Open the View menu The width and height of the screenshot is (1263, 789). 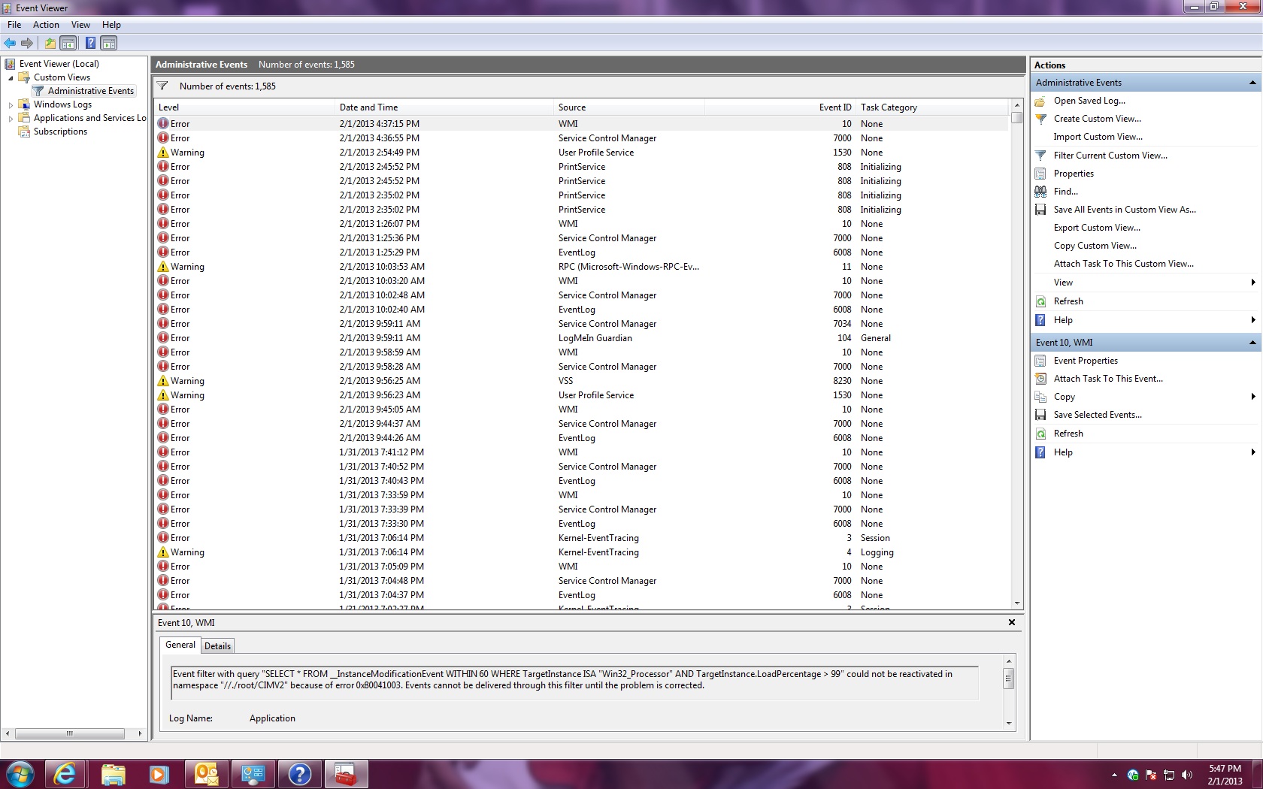[80, 25]
